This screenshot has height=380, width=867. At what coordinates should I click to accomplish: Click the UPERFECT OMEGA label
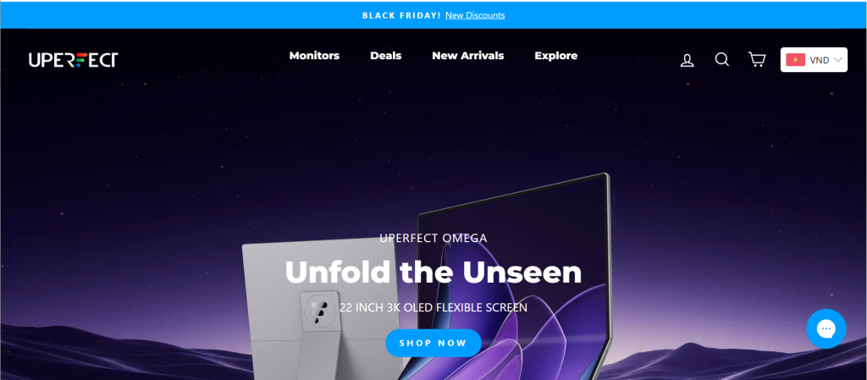pyautogui.click(x=433, y=239)
